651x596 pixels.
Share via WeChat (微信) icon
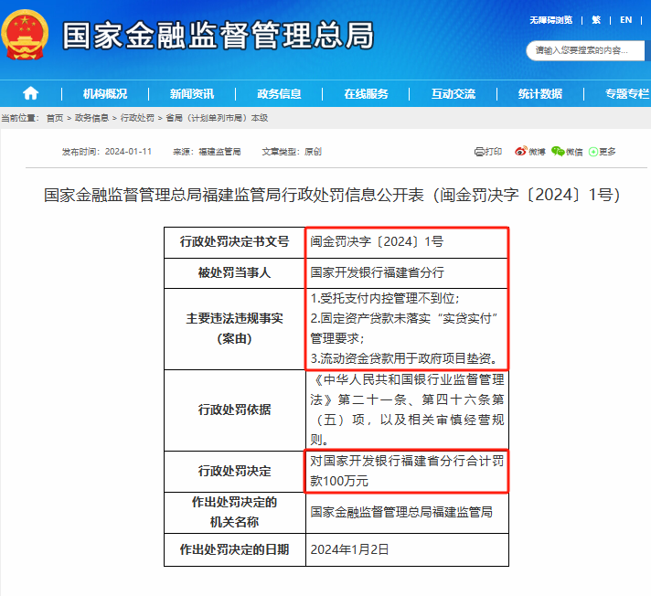[x=567, y=152]
